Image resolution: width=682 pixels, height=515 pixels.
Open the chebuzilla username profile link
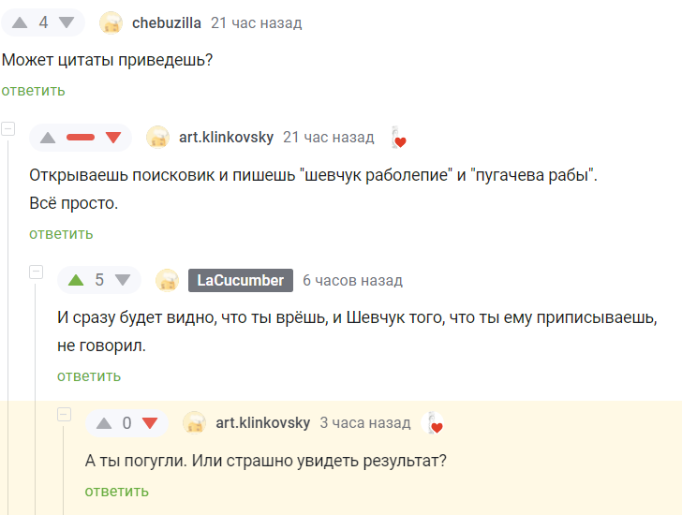pos(167,23)
